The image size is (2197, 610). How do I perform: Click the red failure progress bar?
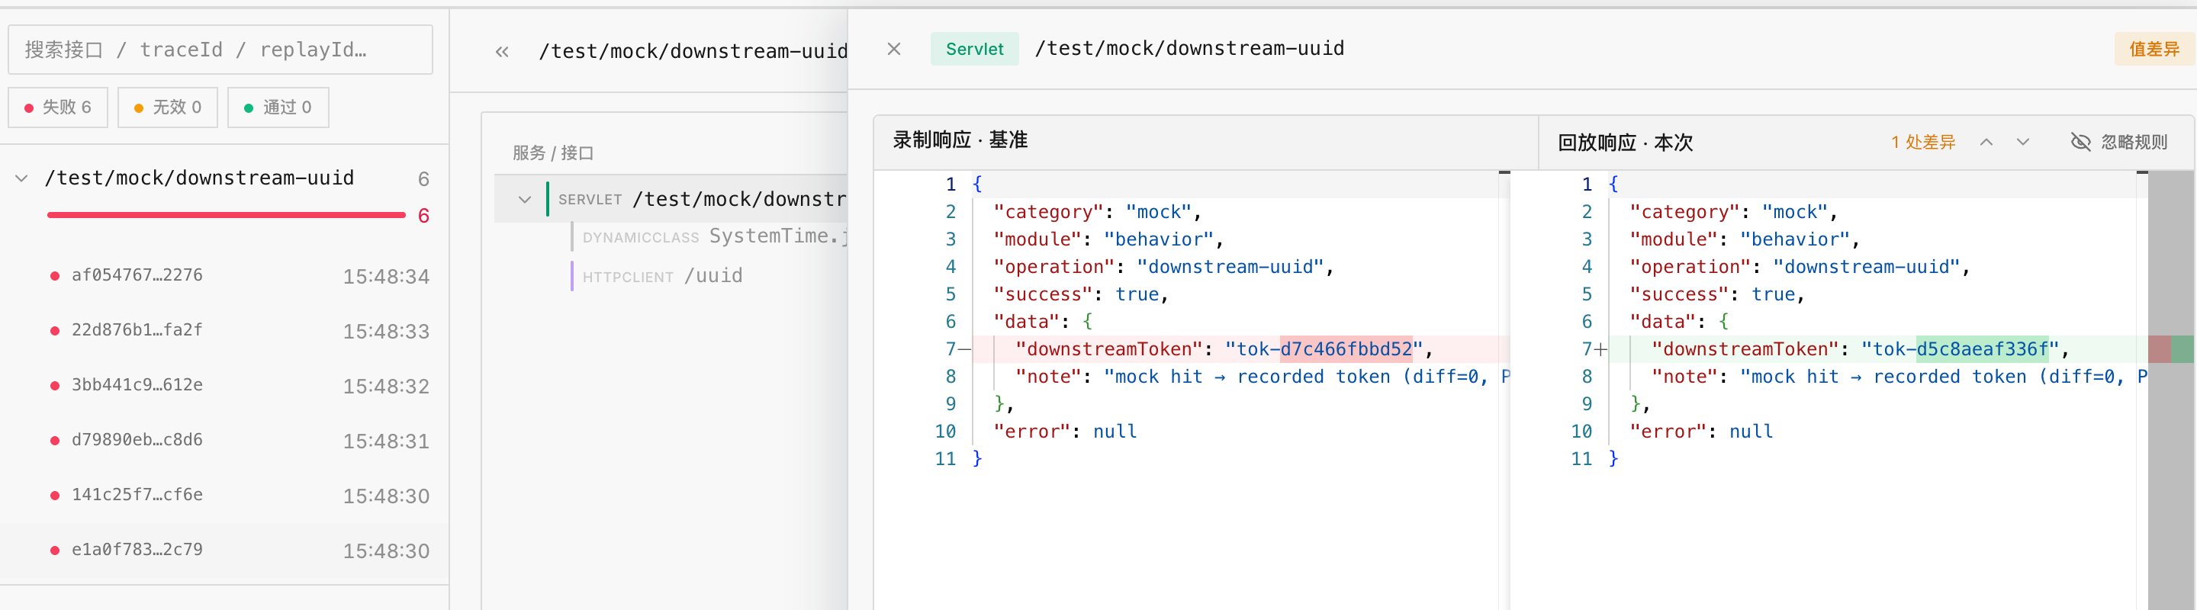226,216
